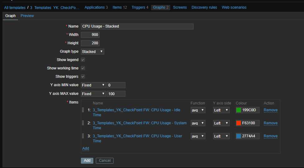Click drag handle of item 3 User Time
The width and height of the screenshot is (304, 168).
click(x=83, y=136)
